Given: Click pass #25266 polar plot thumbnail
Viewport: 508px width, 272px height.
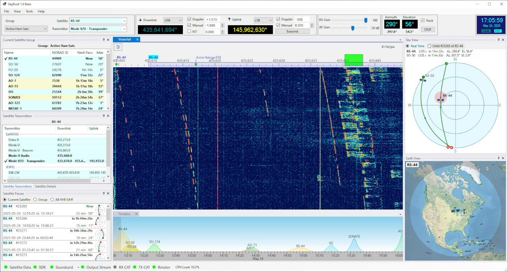Looking at the screenshot, I should pos(101,222).
